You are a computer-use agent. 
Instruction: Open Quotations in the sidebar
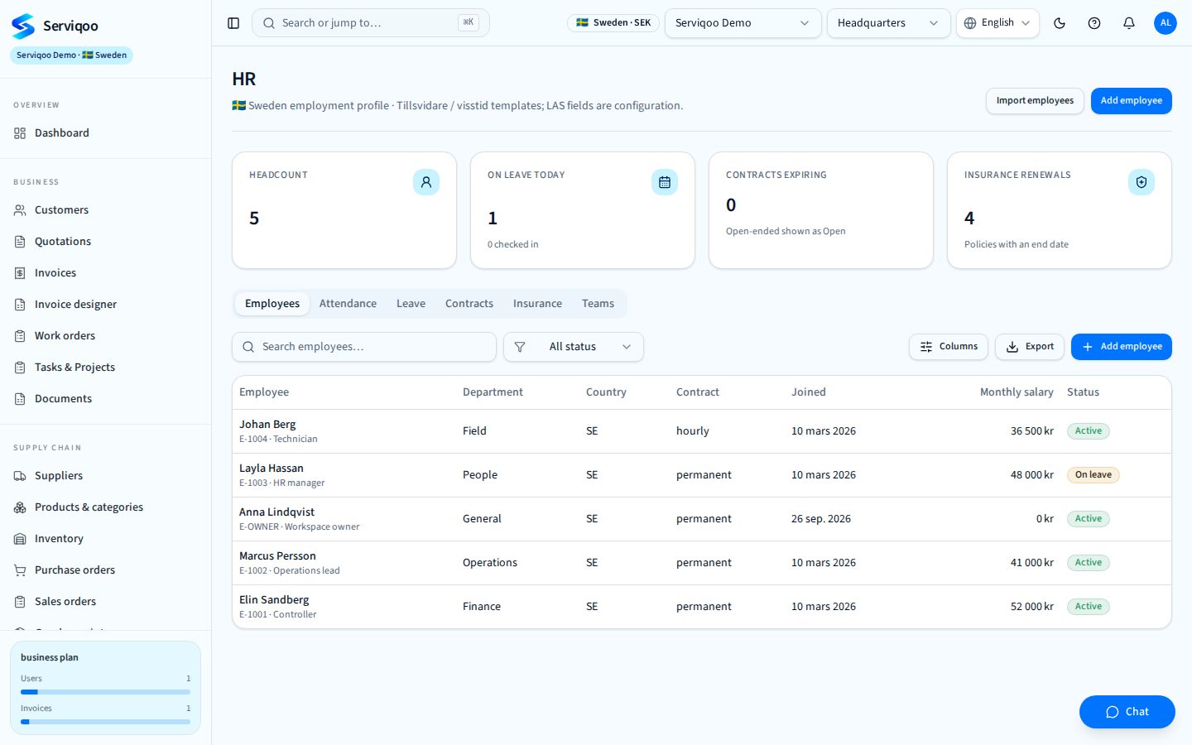pyautogui.click(x=105, y=242)
